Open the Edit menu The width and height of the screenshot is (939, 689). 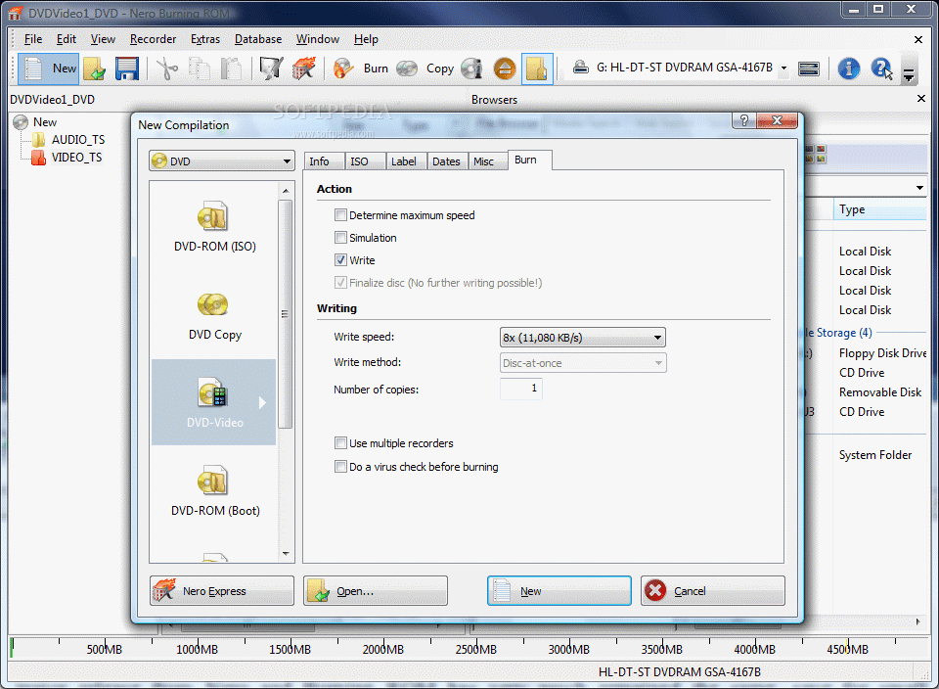[66, 39]
